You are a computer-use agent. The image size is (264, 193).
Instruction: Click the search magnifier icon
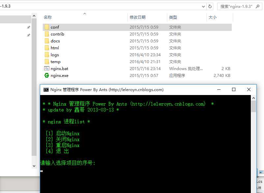click(x=257, y=6)
